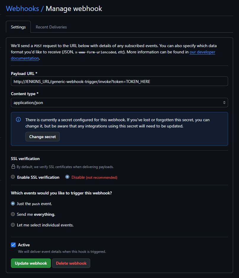Go back via Webhooks breadcrumb link
239x278 pixels.
(22, 9)
